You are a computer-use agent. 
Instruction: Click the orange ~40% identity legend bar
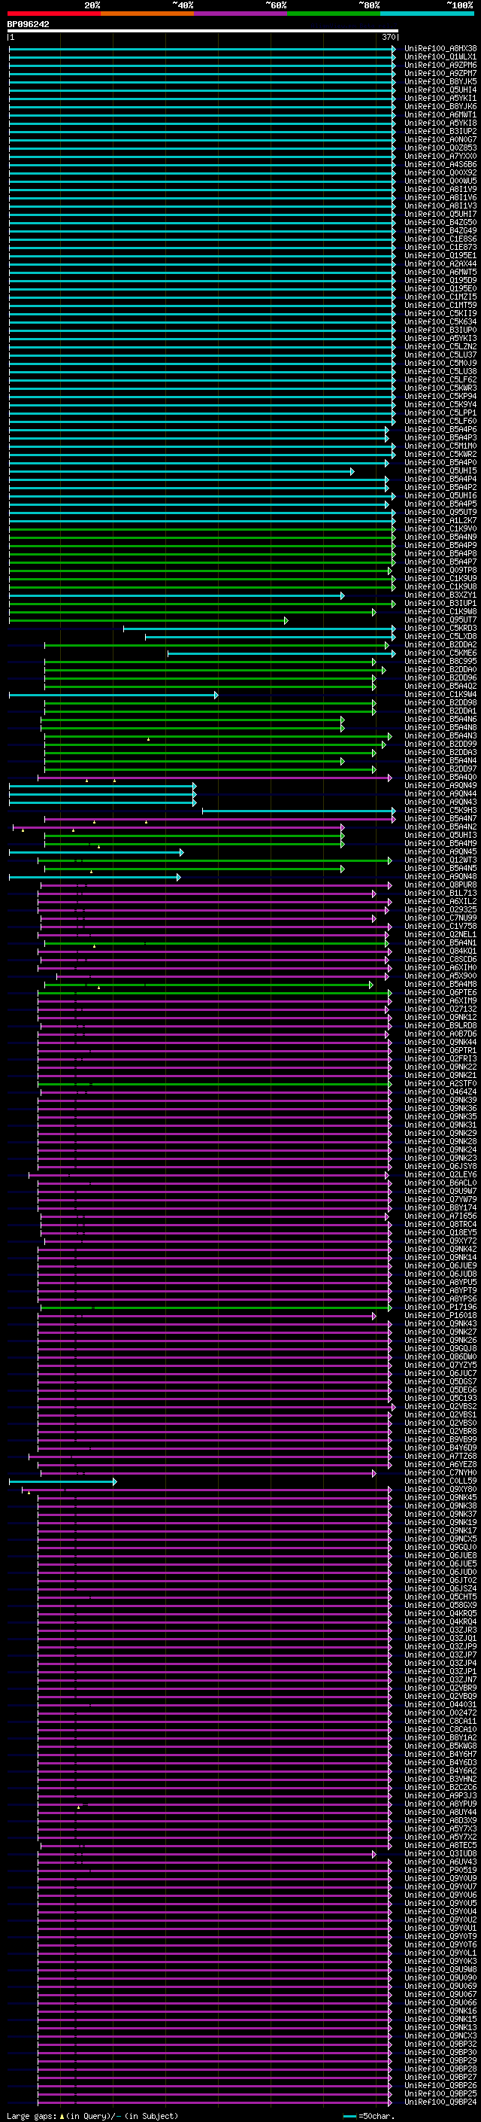click(147, 14)
